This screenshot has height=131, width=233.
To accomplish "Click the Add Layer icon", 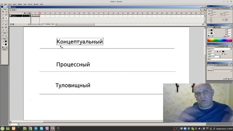I will pyautogui.click(x=11, y=24).
